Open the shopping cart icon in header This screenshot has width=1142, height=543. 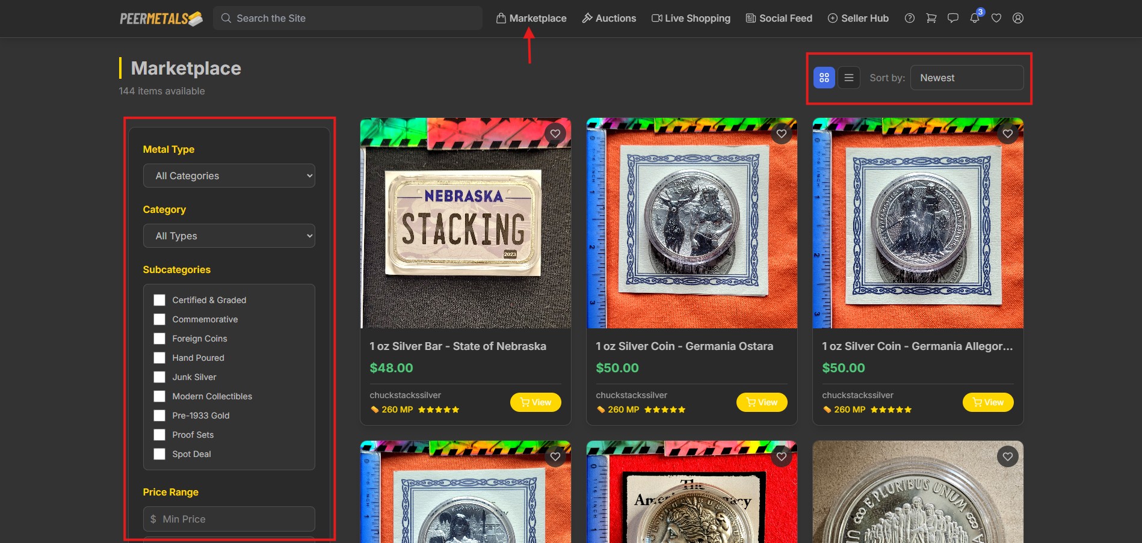coord(931,18)
